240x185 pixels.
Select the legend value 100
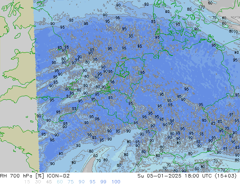(x=116, y=182)
